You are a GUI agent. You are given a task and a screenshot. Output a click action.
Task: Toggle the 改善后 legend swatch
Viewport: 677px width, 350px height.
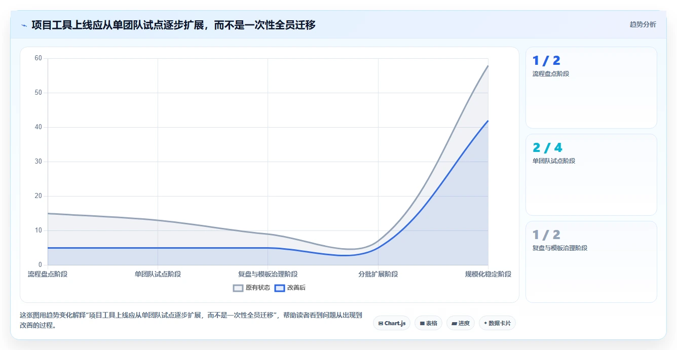click(280, 288)
